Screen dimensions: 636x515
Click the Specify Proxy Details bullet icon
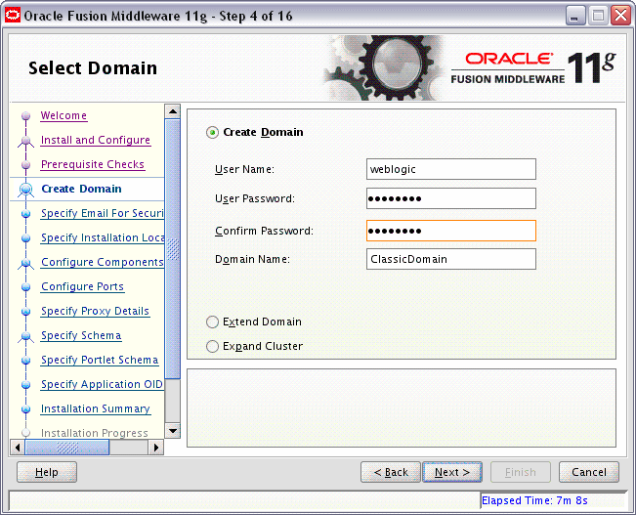26,312
